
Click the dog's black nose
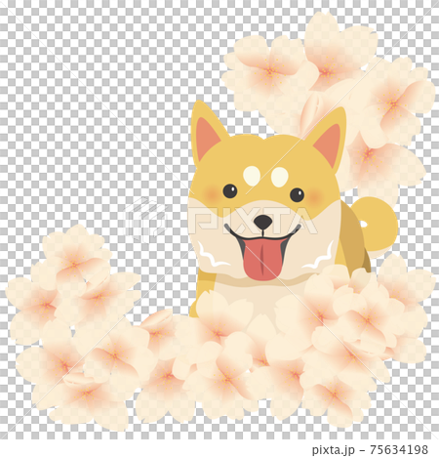[262, 222]
